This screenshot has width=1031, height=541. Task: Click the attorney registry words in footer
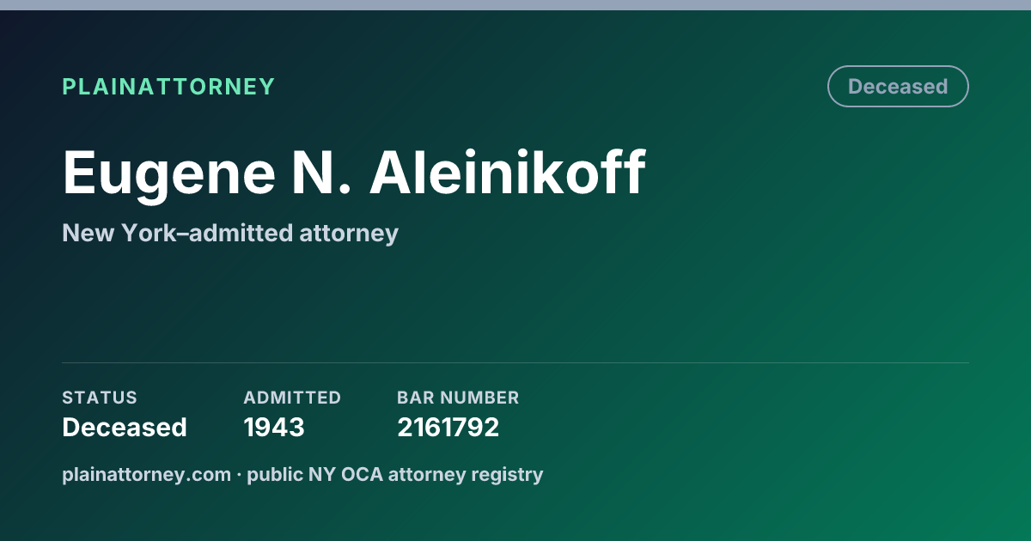(466, 475)
